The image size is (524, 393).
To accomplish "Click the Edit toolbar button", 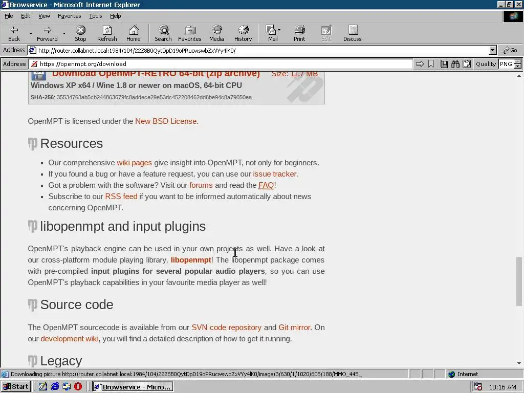I will point(326,33).
